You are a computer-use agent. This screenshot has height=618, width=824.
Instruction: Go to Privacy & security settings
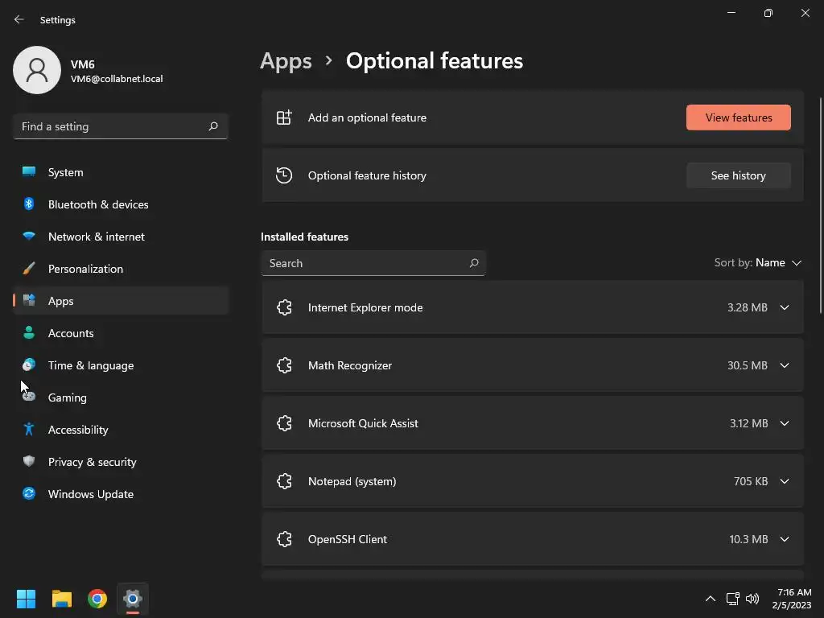coord(92,462)
